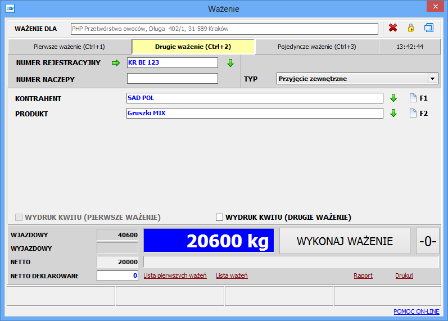Switch to Pierwsze ważenie tab
This screenshot has height=321, width=448.
69,47
